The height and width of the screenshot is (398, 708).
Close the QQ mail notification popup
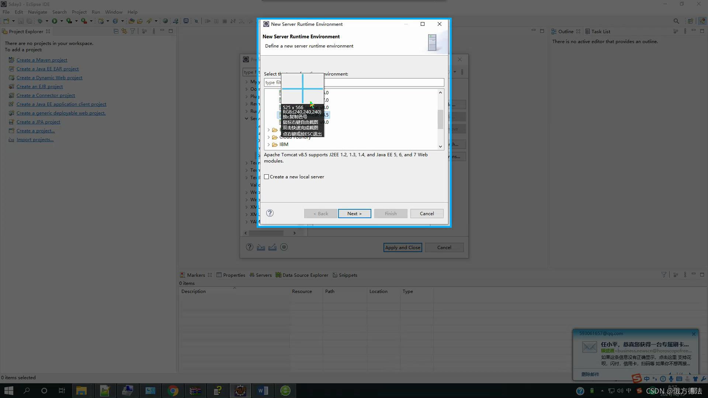[694, 334]
